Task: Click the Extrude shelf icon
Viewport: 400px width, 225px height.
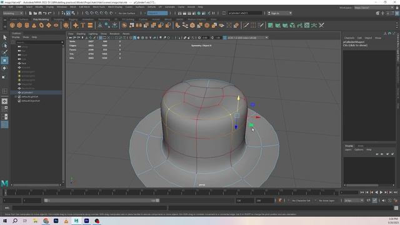Action: 177,25
